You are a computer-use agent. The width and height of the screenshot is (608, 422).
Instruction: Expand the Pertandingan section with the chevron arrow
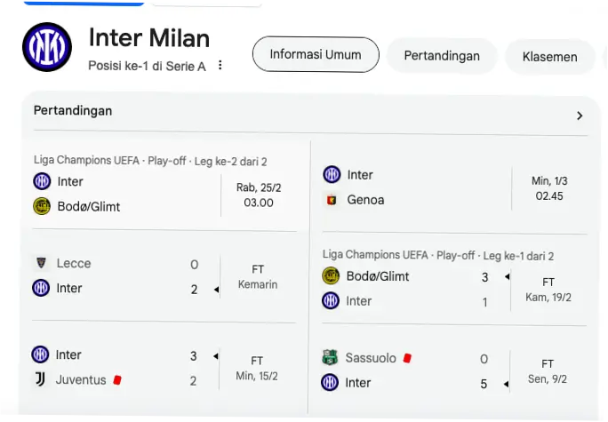pos(580,115)
